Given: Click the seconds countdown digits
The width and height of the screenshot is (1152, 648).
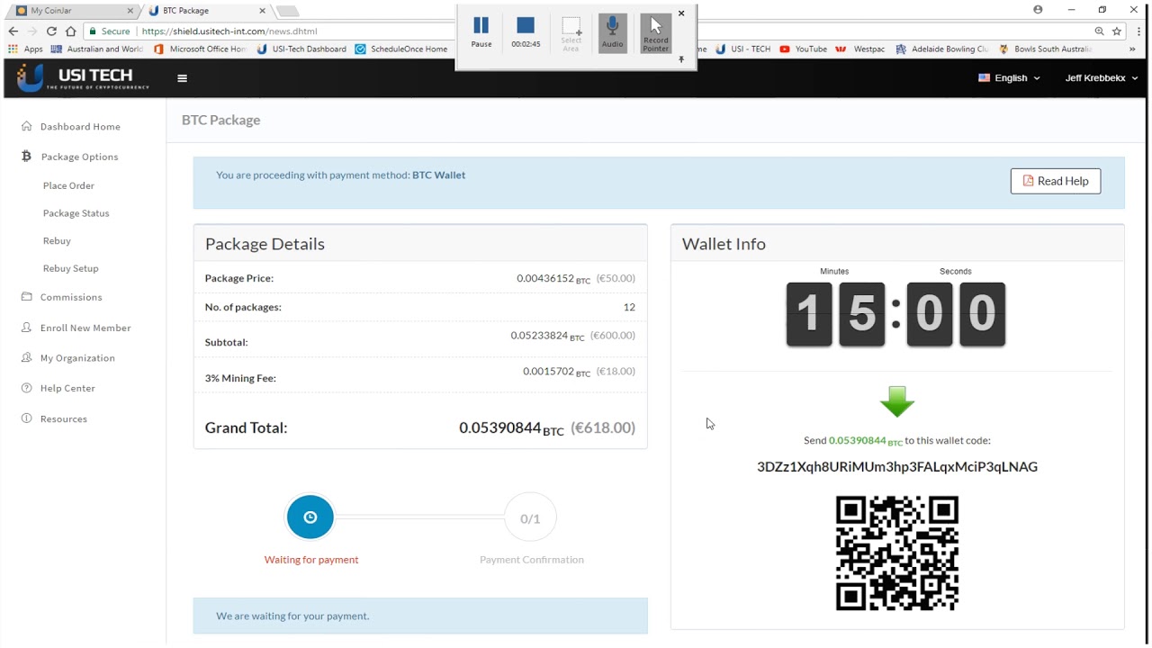Looking at the screenshot, I should (x=956, y=314).
